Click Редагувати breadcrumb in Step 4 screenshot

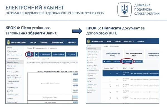(53, 48)
